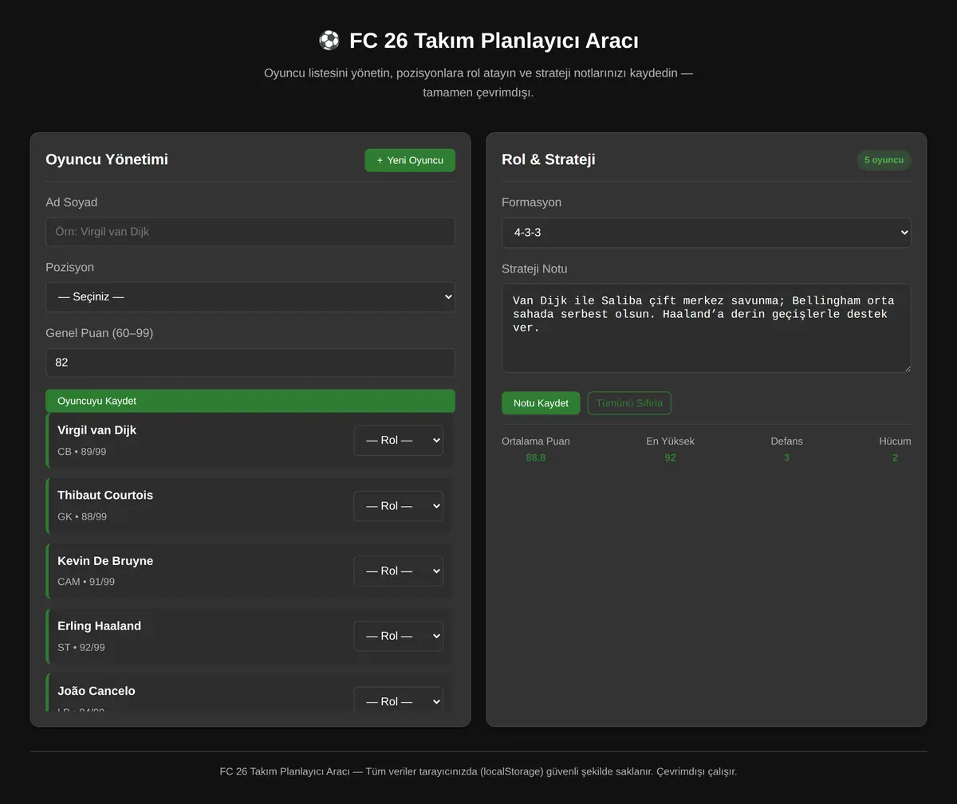This screenshot has width=957, height=804.
Task: Click the Hücum count value 2
Action: tap(895, 457)
